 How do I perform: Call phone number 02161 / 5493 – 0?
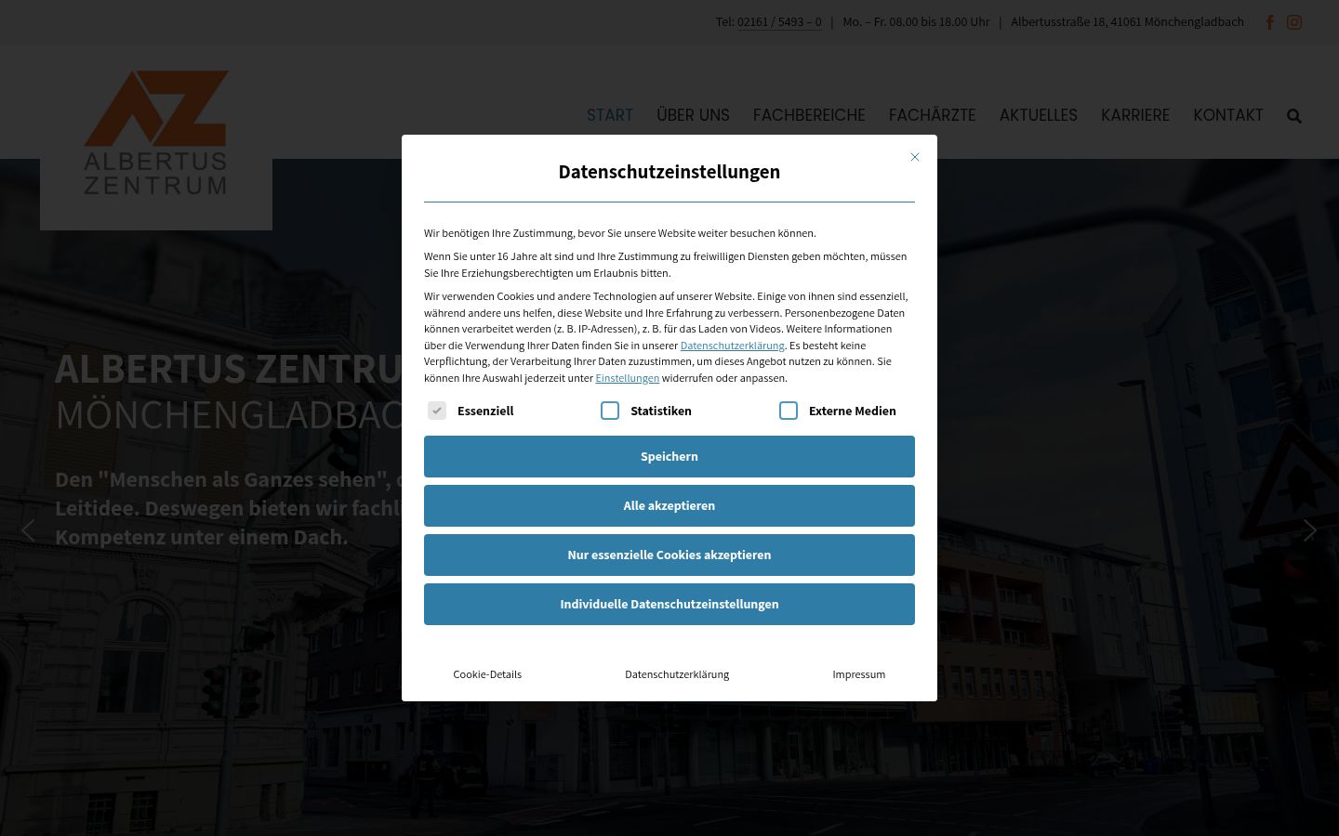pos(779,22)
